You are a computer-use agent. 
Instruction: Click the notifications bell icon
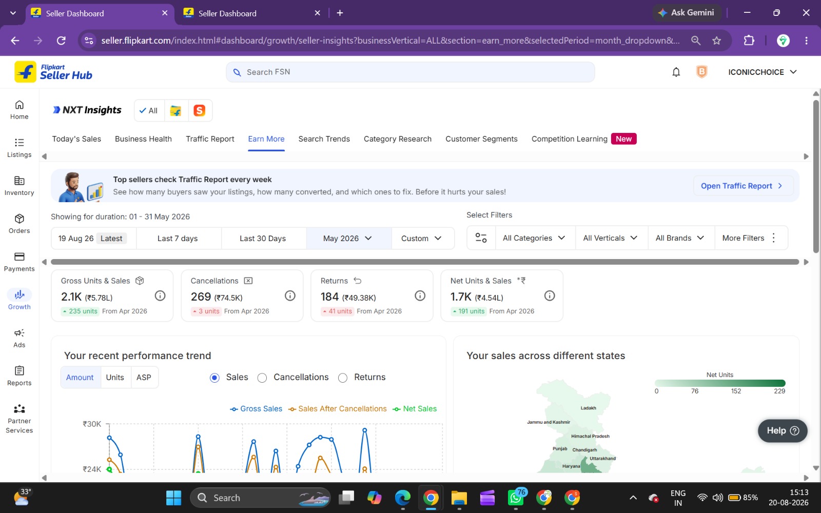pyautogui.click(x=676, y=72)
